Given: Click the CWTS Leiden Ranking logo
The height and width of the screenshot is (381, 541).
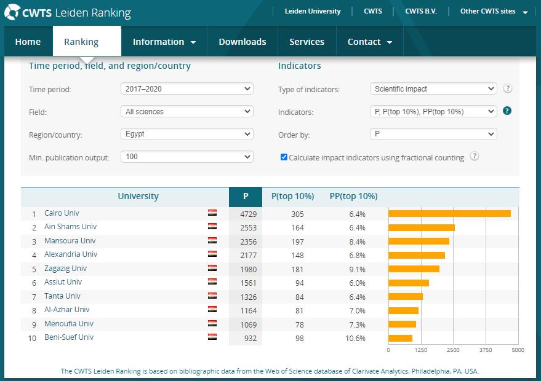Looking at the screenshot, I should [x=68, y=12].
